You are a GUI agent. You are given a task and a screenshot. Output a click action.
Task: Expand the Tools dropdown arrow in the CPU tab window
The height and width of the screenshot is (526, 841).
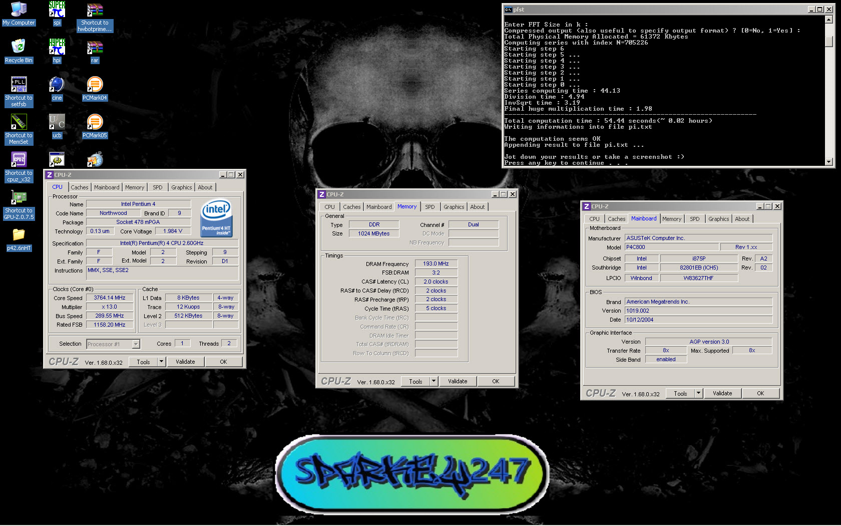[x=161, y=362]
